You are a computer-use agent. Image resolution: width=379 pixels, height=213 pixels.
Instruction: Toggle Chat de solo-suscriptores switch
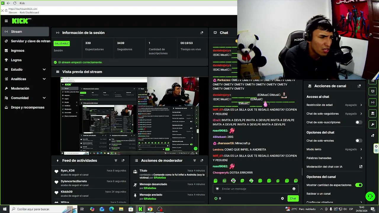click(359, 122)
